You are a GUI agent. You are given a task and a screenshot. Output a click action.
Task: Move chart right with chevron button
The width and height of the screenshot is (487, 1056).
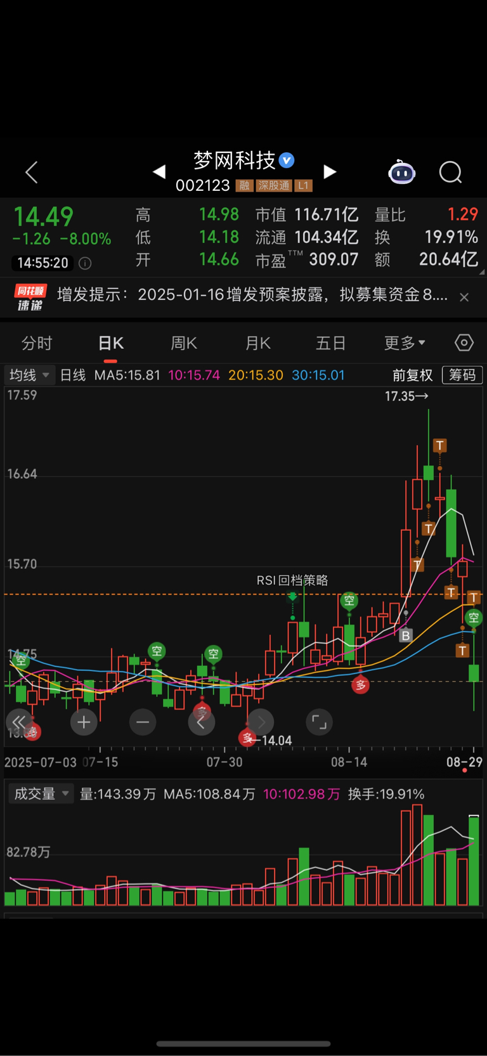[x=261, y=722]
